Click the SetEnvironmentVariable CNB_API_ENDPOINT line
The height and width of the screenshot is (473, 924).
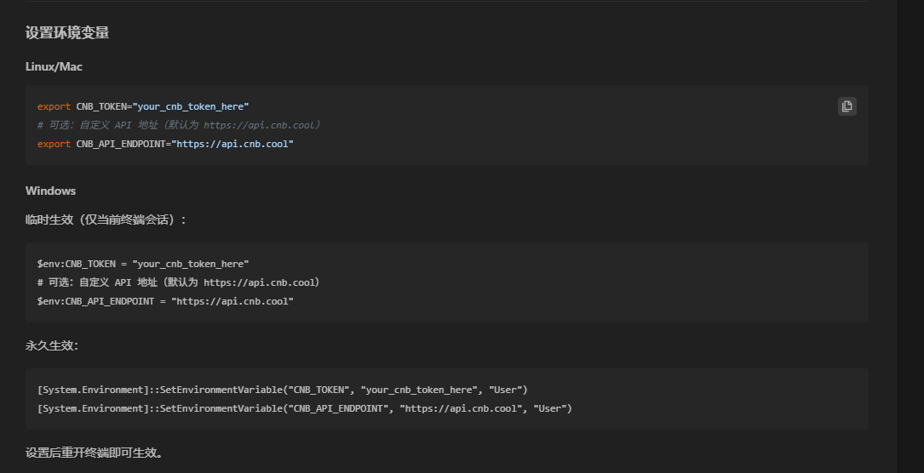click(304, 408)
